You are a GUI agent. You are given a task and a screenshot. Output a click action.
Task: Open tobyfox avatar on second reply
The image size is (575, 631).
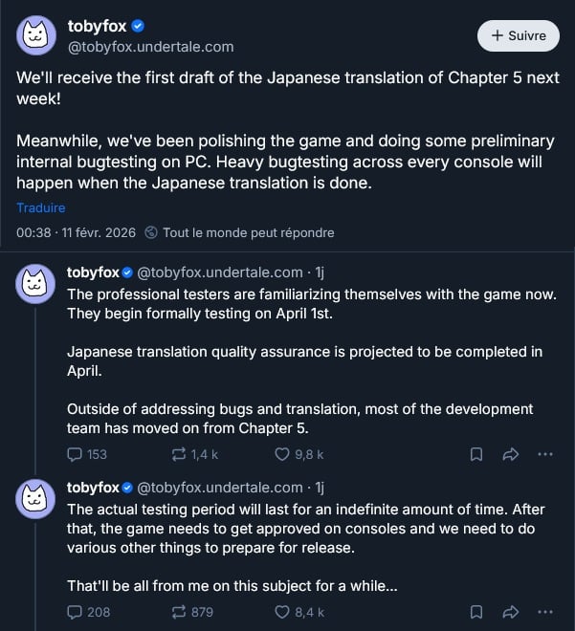(35, 500)
